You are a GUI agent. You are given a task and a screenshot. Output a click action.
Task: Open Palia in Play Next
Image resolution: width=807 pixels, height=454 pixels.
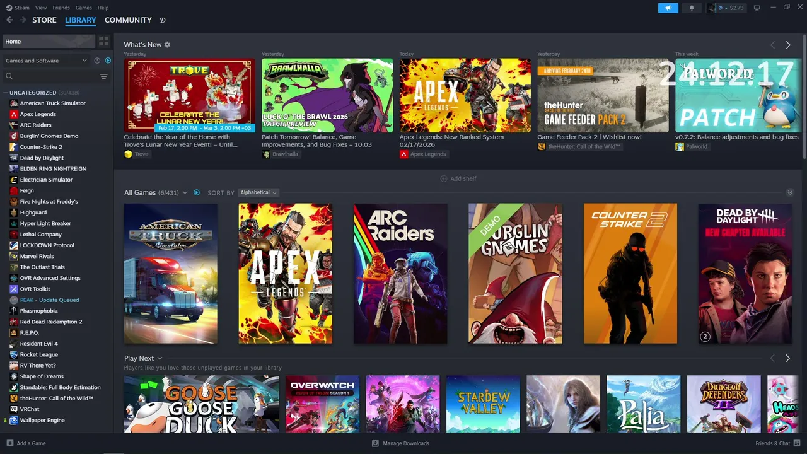tap(643, 404)
